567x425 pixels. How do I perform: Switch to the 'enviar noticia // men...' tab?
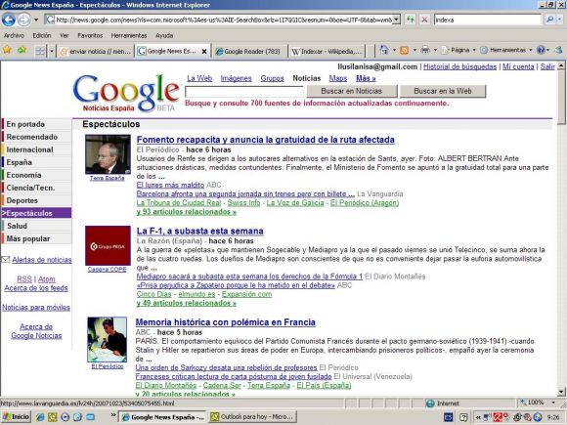click(96, 52)
